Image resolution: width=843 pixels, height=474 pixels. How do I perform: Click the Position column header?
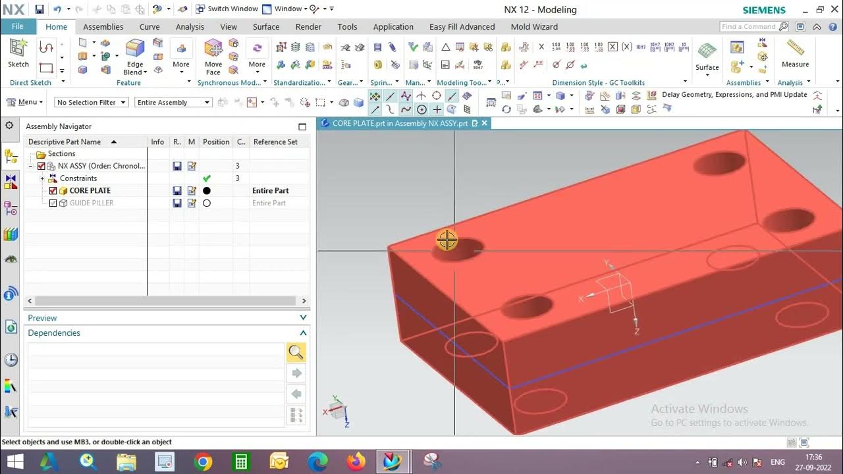click(x=216, y=142)
